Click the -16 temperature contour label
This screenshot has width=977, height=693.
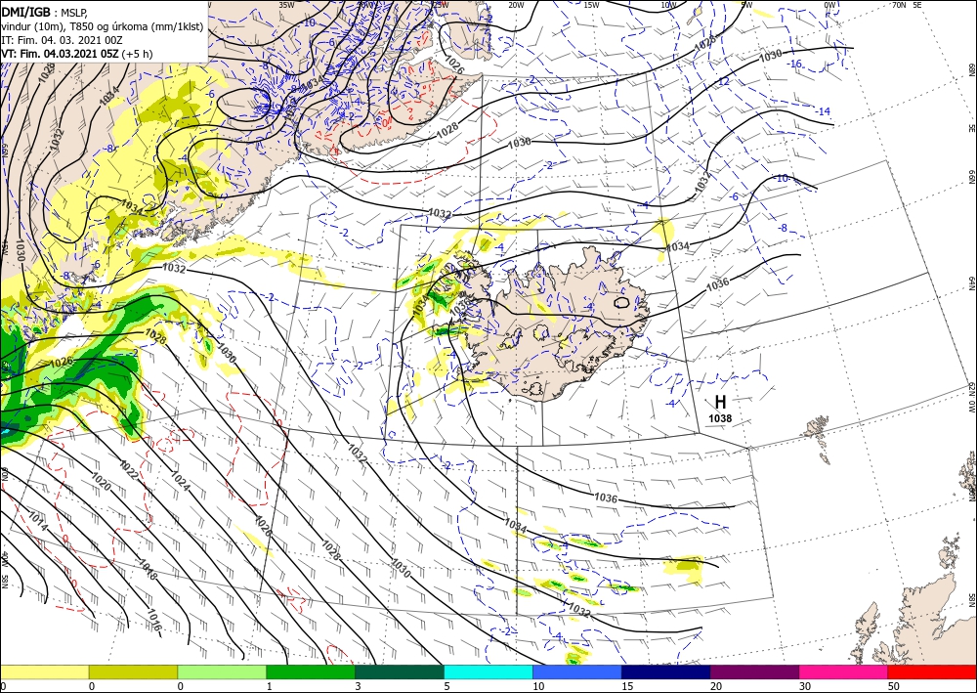[794, 65]
